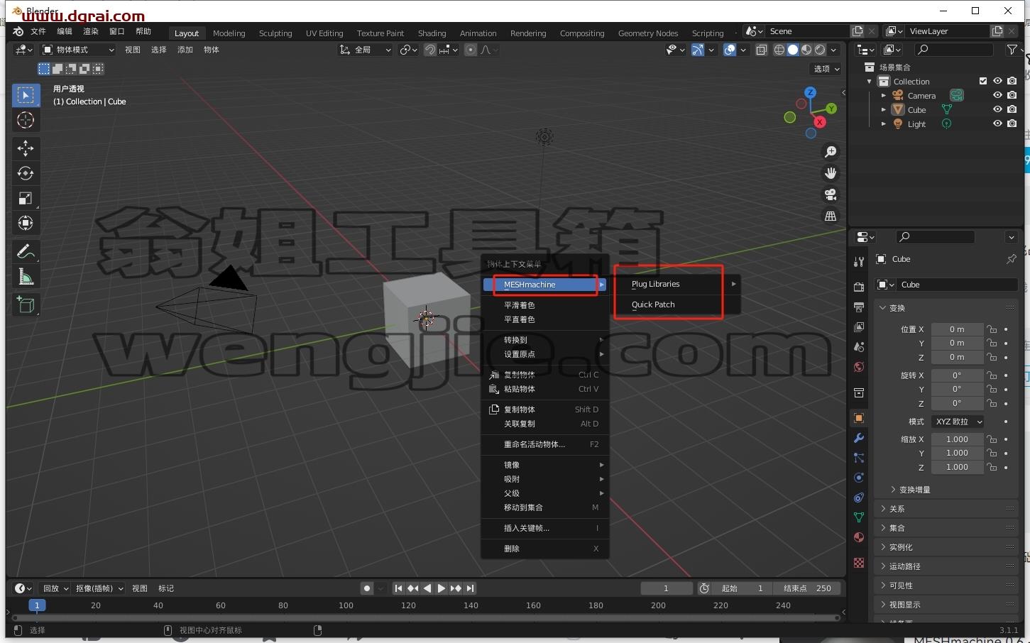Open the MESHmachine submenu entry
Viewport: 1030px width, 643px height.
(x=545, y=285)
